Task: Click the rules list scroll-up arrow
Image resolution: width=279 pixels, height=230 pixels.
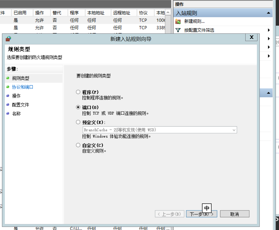Action: pos(168,13)
